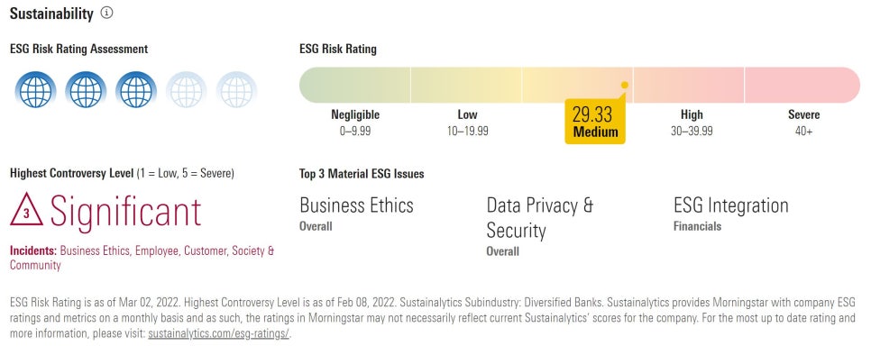Open the sustainalytics.com/esg-ratings/ link
Image resolution: width=871 pixels, height=355 pixels.
click(219, 334)
